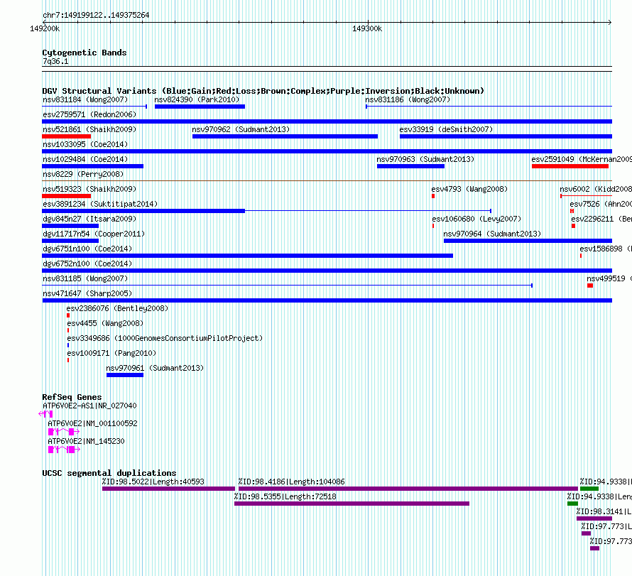
Task: Select the ATP6V0E2|NM_145230 gene label
Action: point(86,441)
